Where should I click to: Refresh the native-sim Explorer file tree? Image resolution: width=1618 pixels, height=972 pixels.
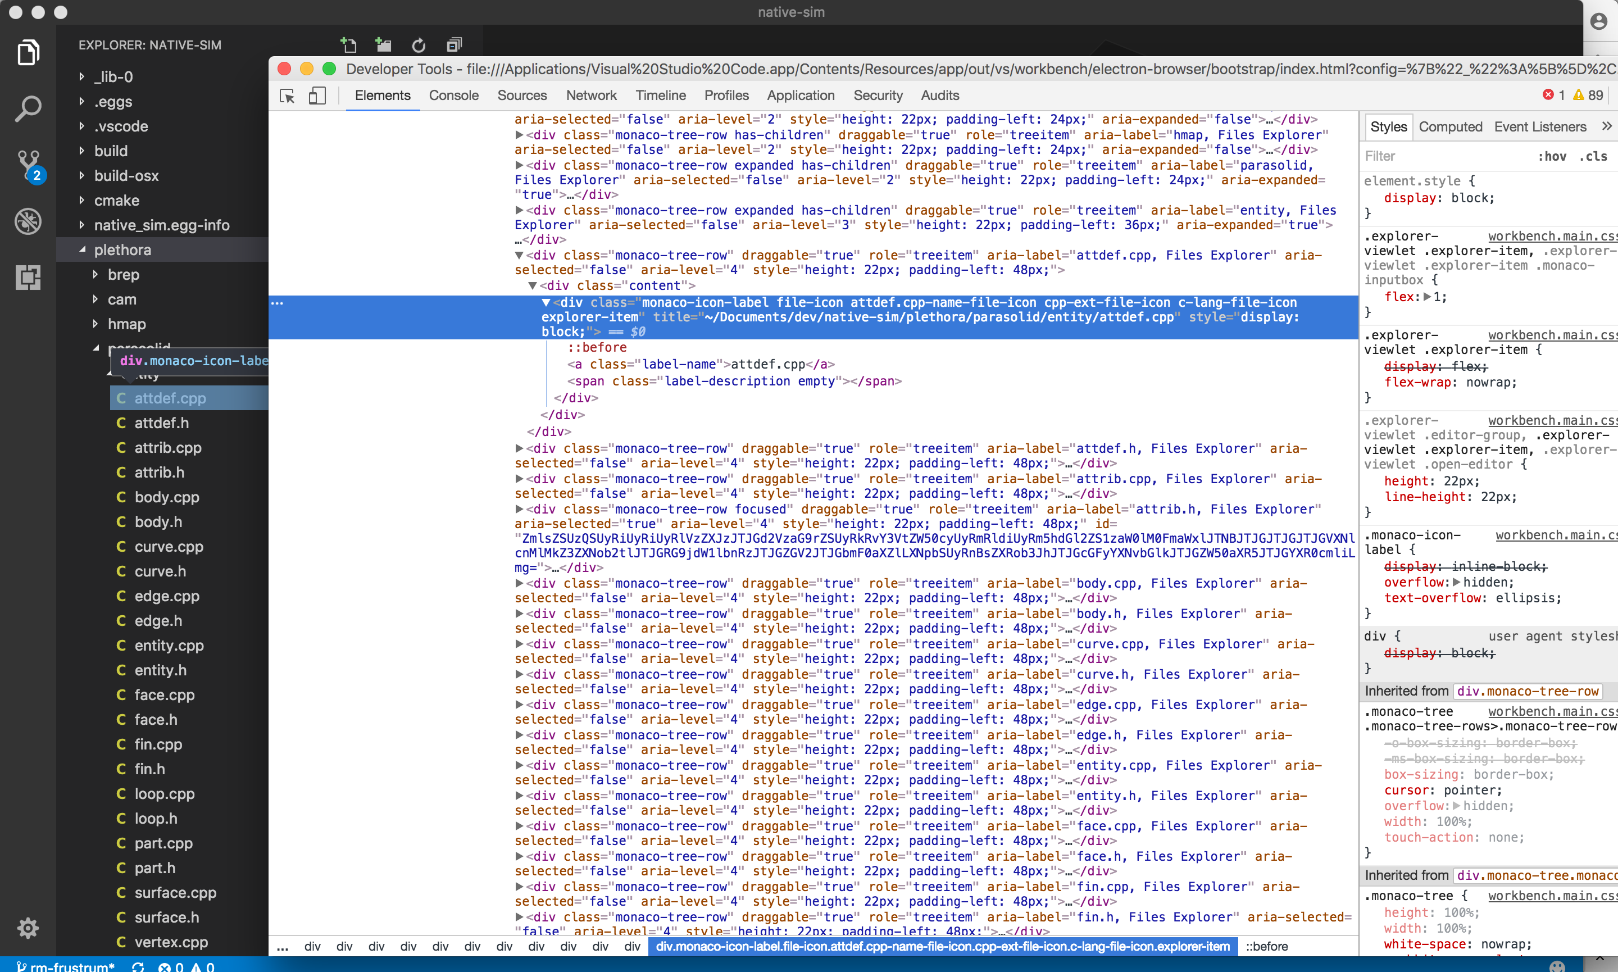coord(418,44)
